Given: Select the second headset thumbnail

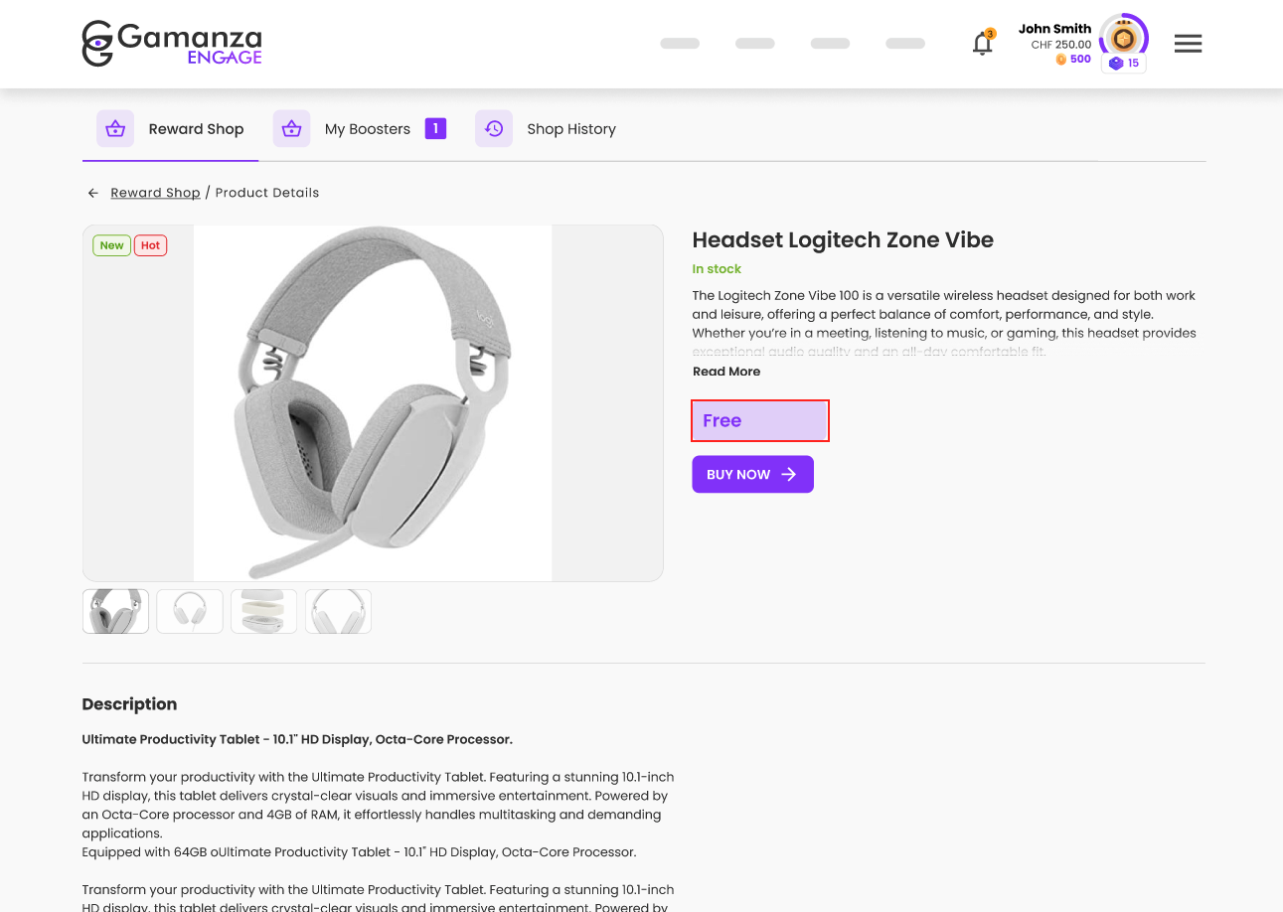Looking at the screenshot, I should pyautogui.click(x=190, y=611).
